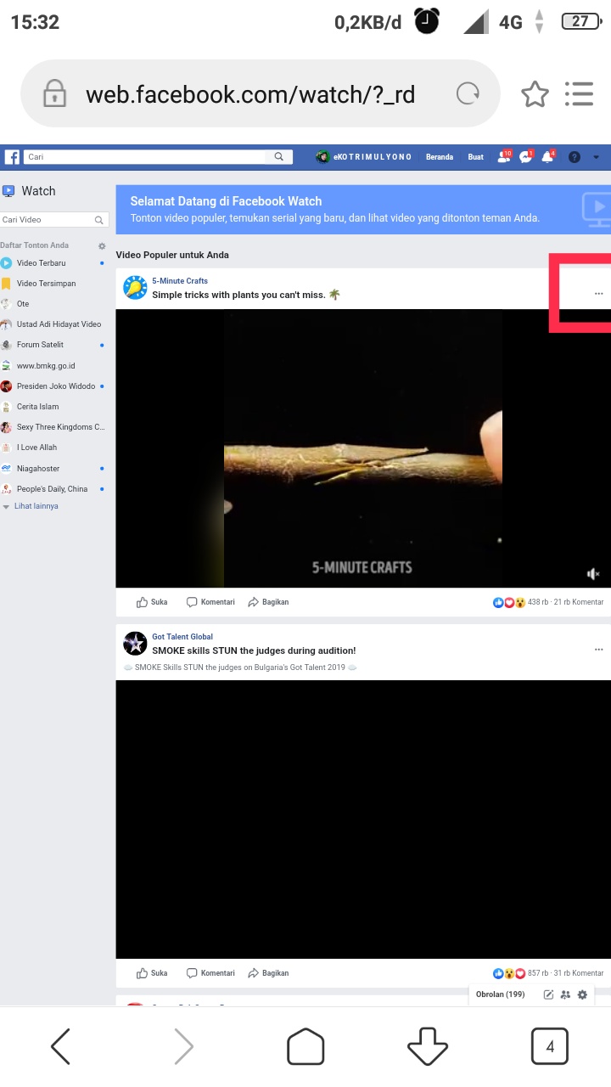The image size is (611, 1087).
Task: Share the 5-Minute Crafts video with Bagikan
Action: (268, 602)
